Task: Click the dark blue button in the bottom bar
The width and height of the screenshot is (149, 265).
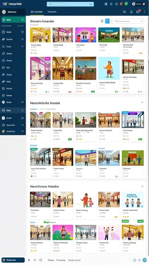Action: click(13, 260)
